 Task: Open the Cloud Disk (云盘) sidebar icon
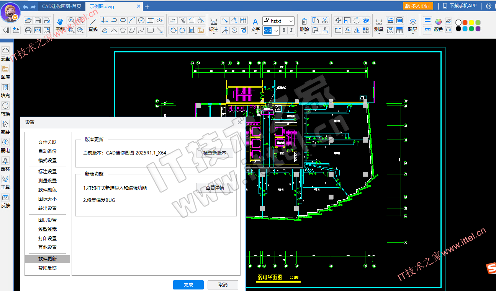coord(5,50)
